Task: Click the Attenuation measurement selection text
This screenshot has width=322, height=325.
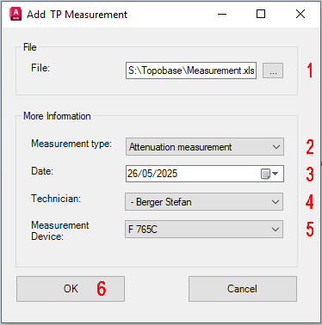Action: pos(180,147)
